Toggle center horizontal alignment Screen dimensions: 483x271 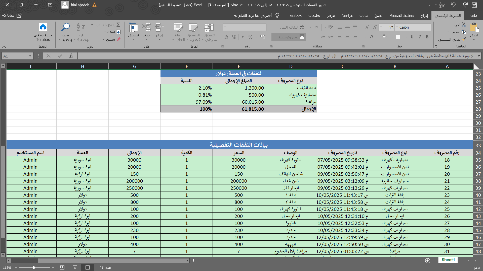coord(347,37)
